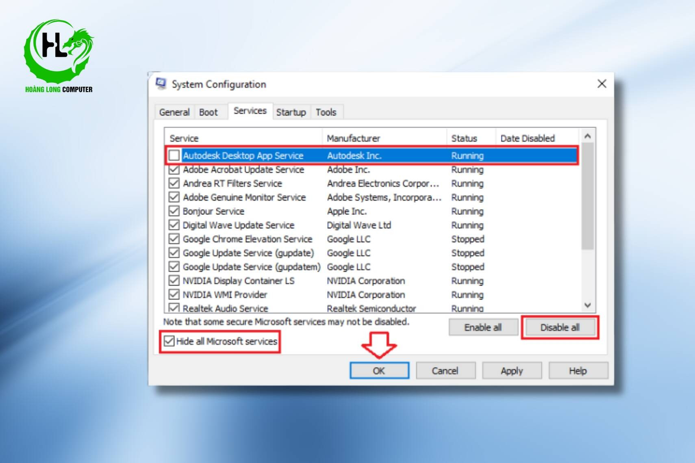Open the Tools tab
The width and height of the screenshot is (695, 463).
pyautogui.click(x=326, y=112)
